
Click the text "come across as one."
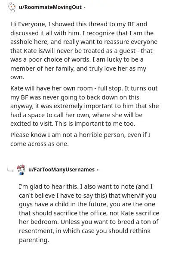pos(40,144)
